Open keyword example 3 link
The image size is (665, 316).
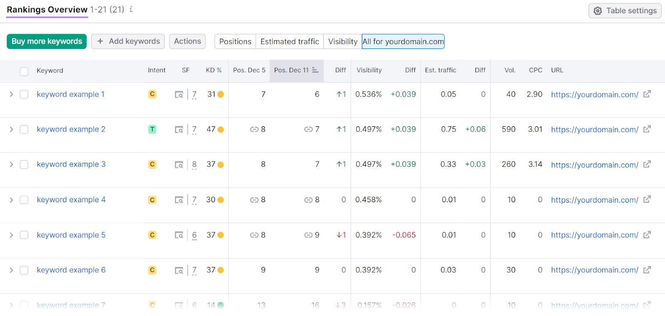click(71, 164)
